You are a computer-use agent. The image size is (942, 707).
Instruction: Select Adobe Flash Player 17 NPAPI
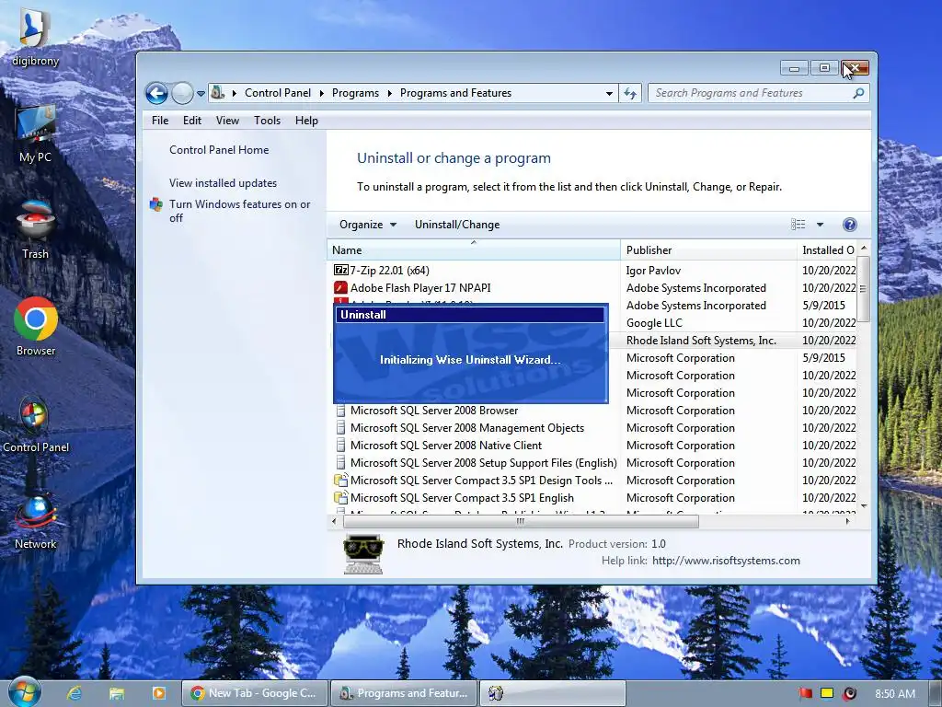[x=412, y=288]
